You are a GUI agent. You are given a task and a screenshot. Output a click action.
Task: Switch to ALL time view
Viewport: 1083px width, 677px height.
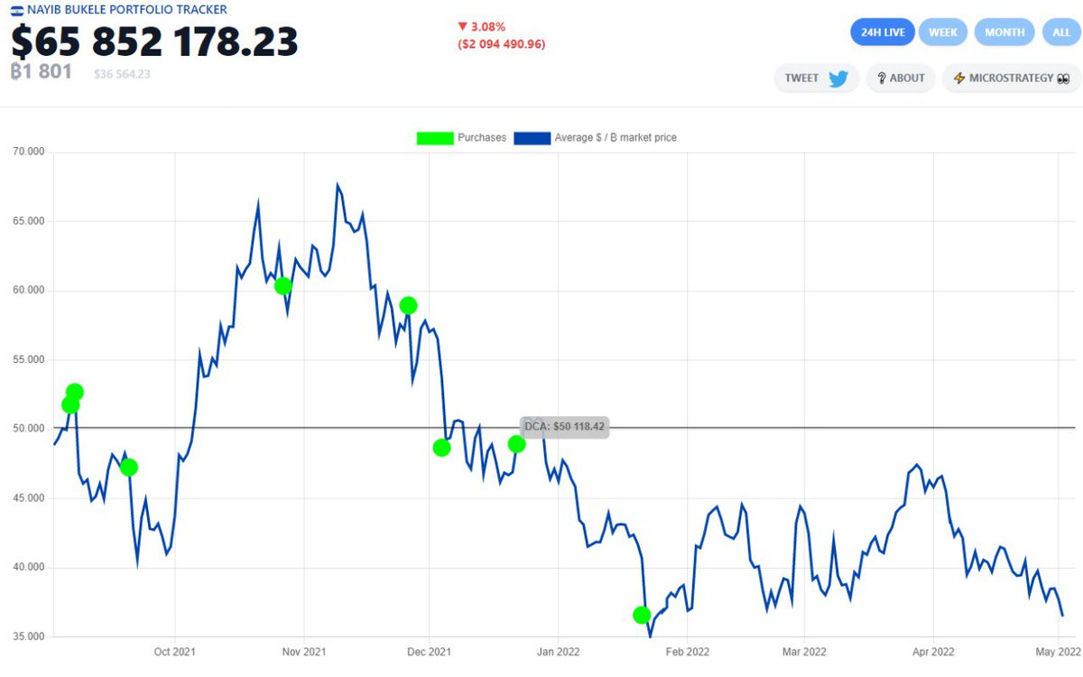[x=1060, y=32]
